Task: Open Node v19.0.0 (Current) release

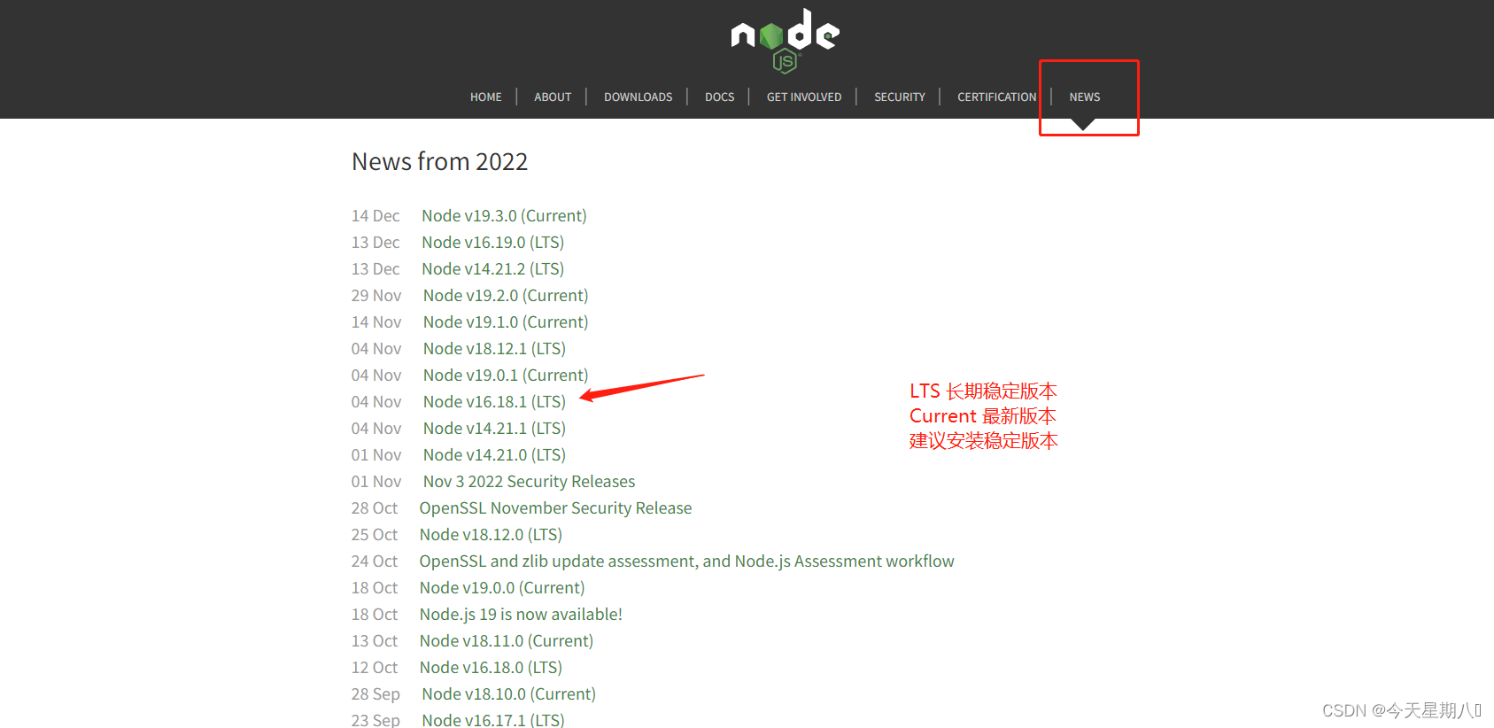Action: [502, 588]
